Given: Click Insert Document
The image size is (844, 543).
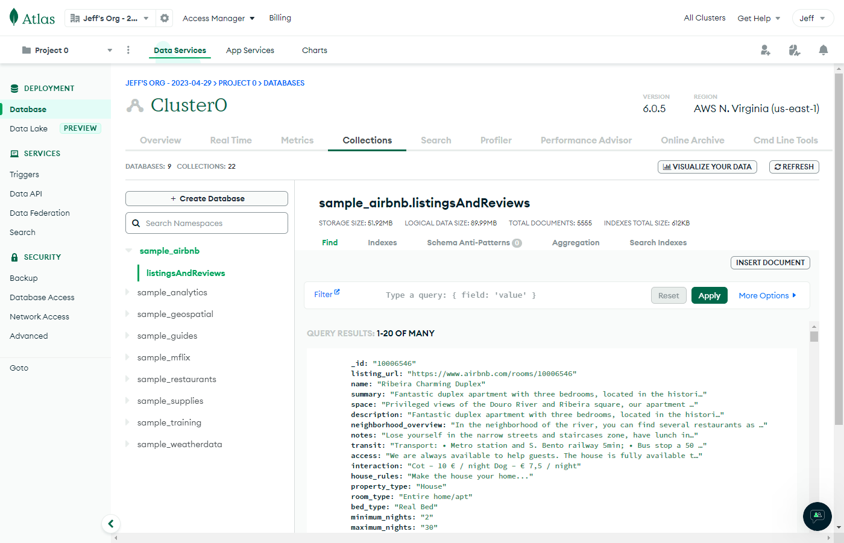Looking at the screenshot, I should pos(770,263).
